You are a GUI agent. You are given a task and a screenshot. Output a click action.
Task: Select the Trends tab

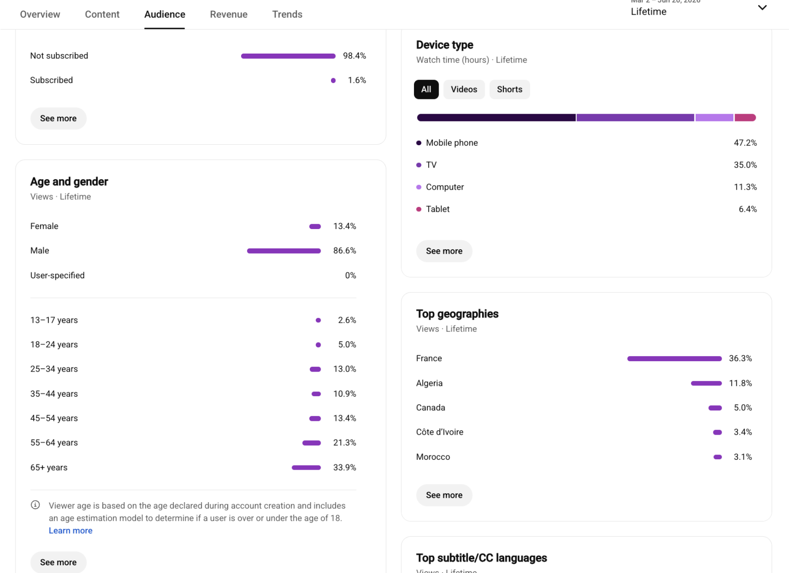(287, 14)
